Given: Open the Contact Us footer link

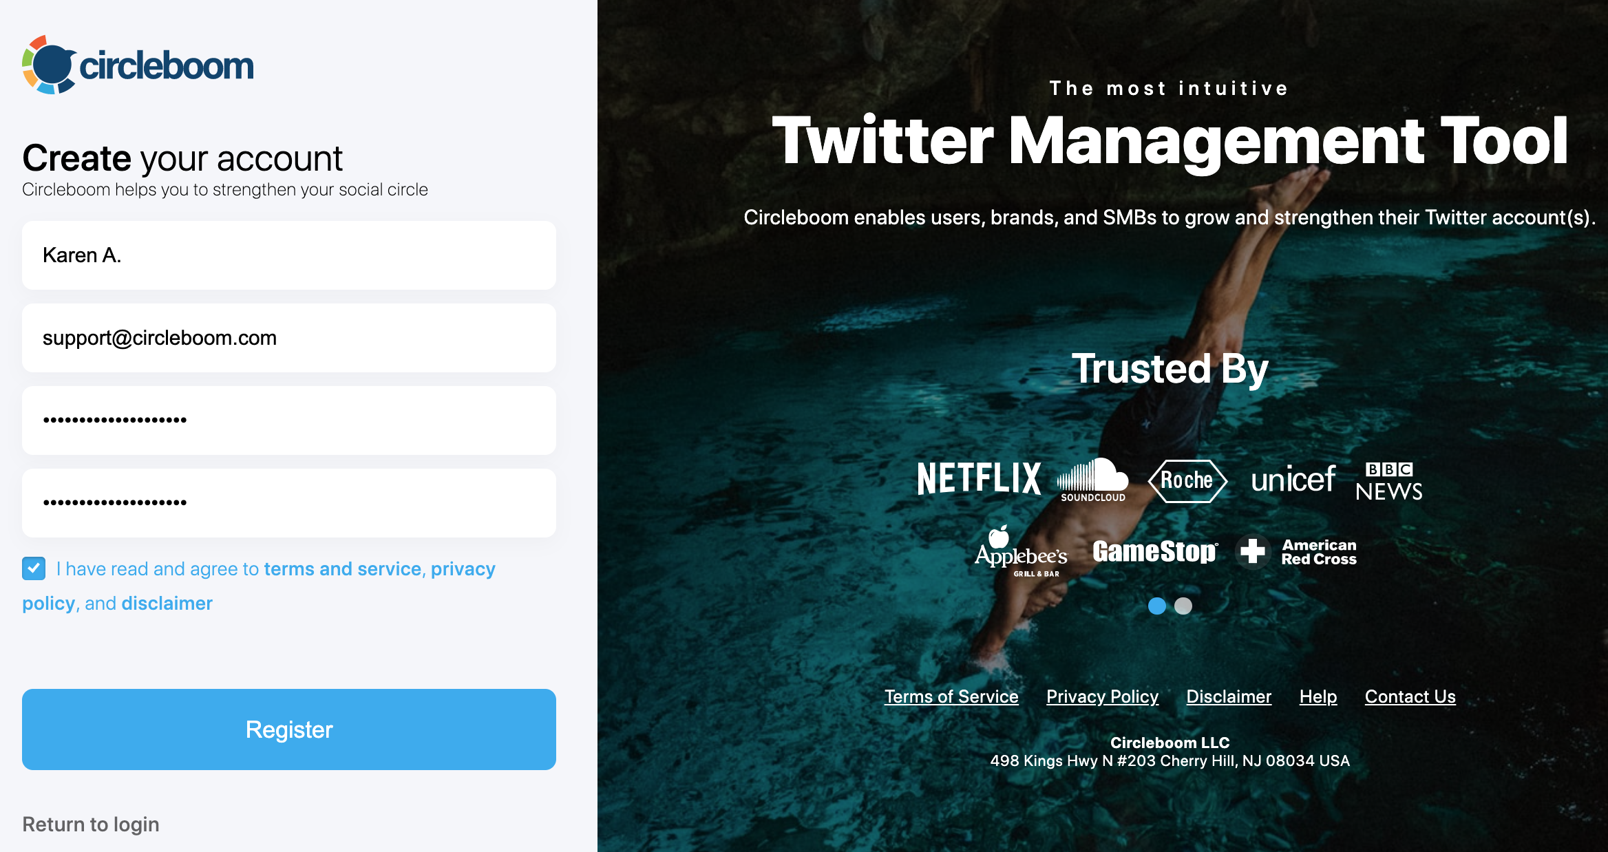Looking at the screenshot, I should click(x=1410, y=696).
